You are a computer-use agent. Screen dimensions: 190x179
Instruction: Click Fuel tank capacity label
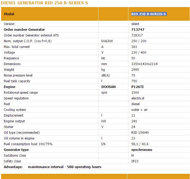[17, 81]
